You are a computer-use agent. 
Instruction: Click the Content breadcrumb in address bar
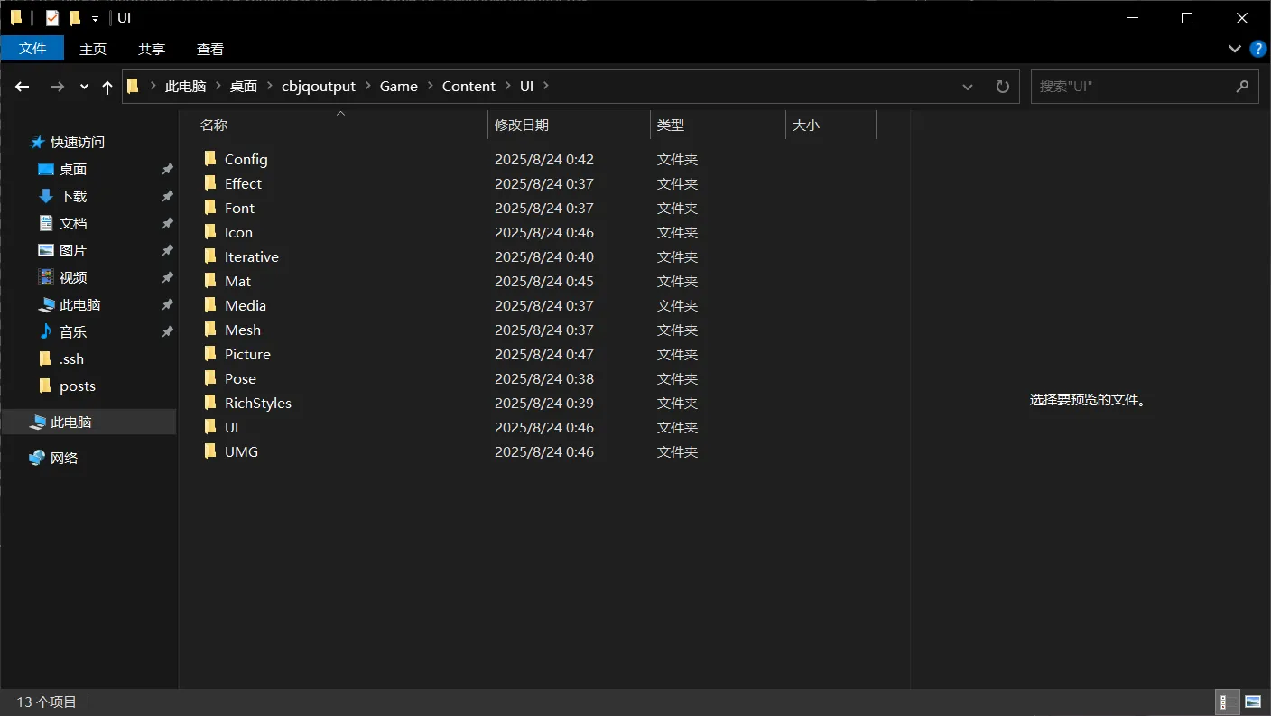[x=469, y=87]
